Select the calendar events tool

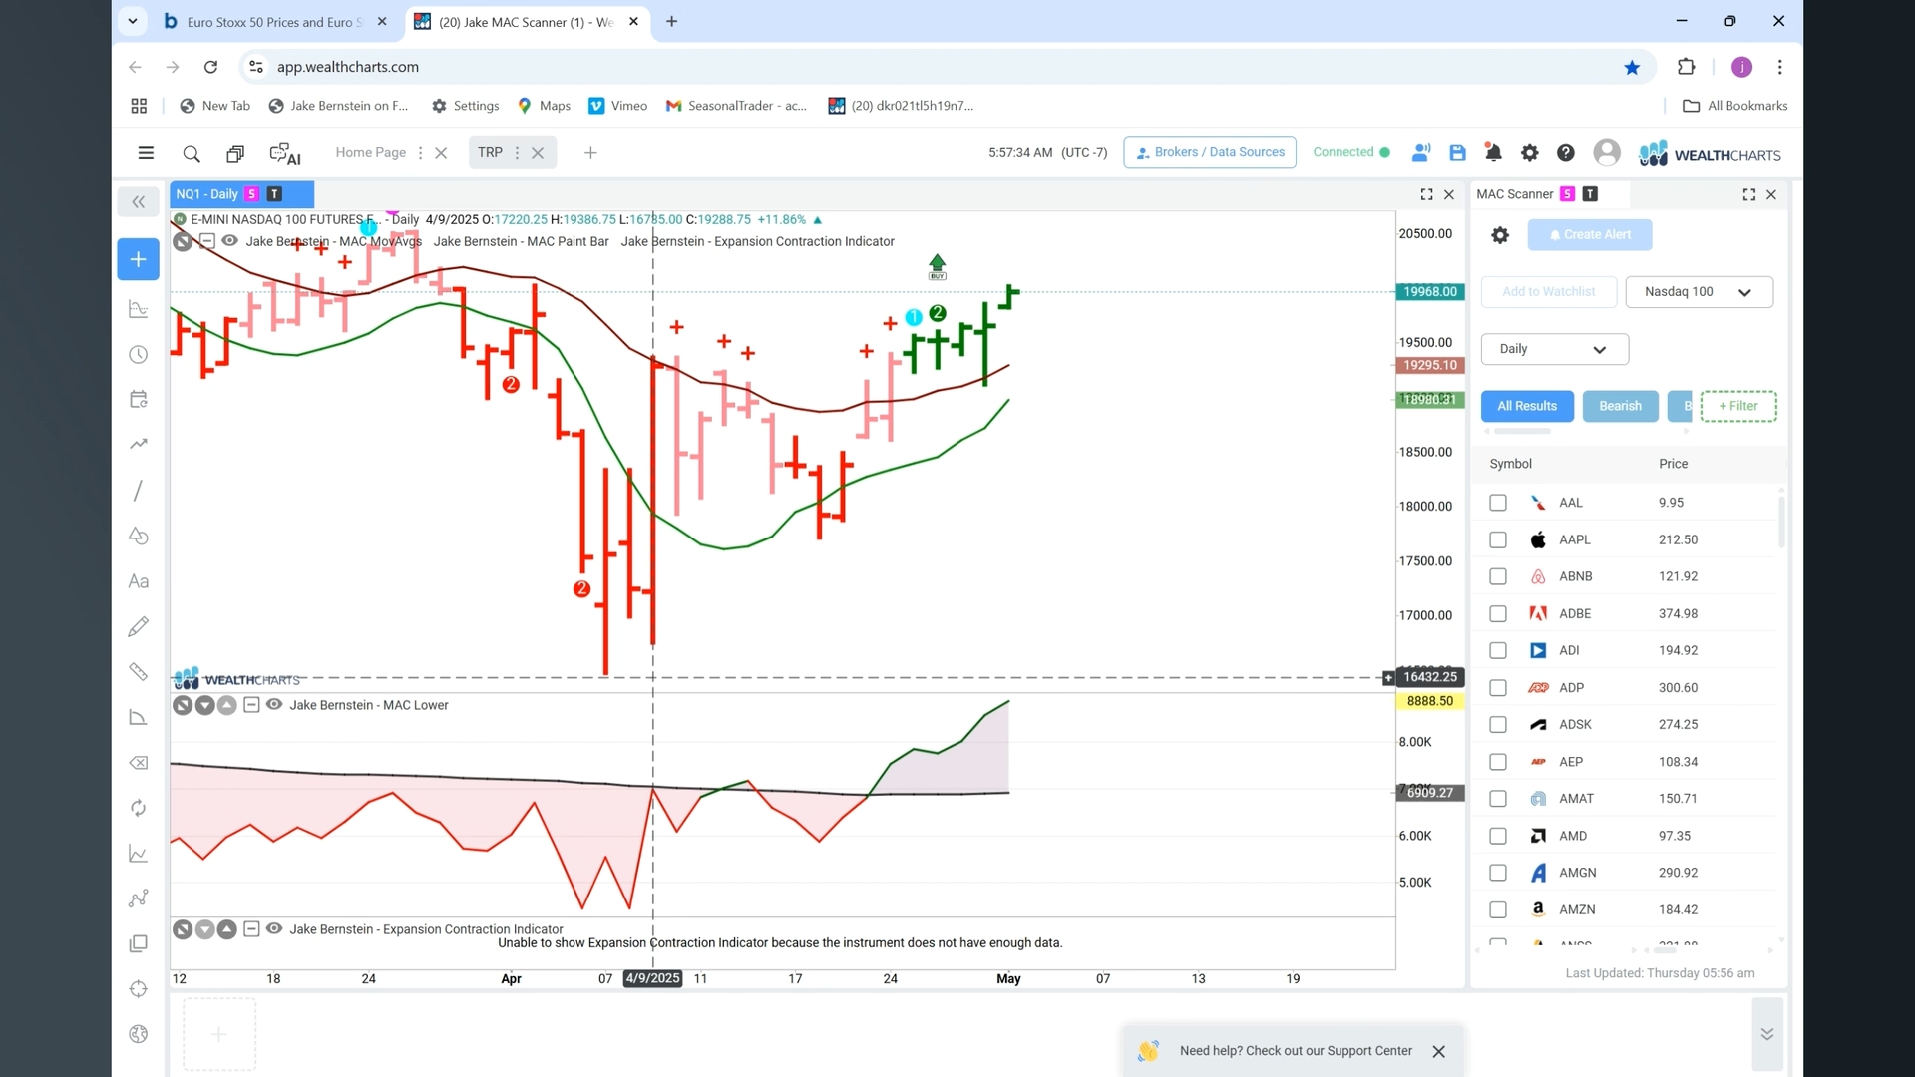tap(138, 399)
